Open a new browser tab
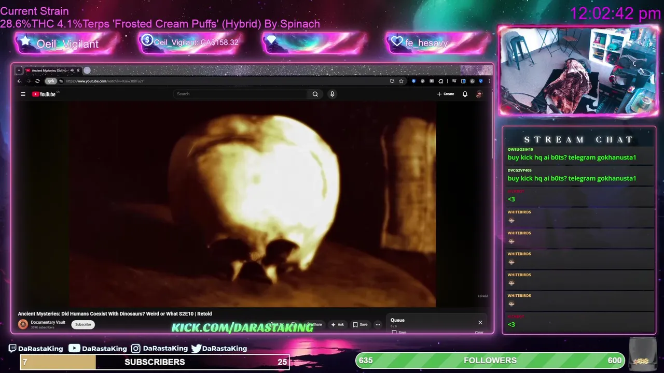 coord(87,70)
